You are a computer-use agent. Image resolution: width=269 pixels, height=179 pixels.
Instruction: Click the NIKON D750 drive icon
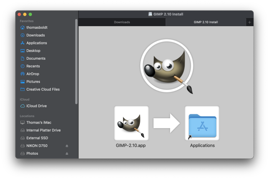click(x=22, y=146)
